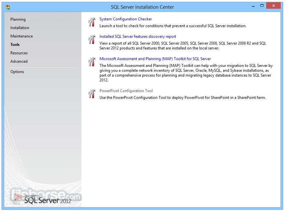This screenshot has height=211, width=285.
Task: Select the Tools section
Action: 15,45
